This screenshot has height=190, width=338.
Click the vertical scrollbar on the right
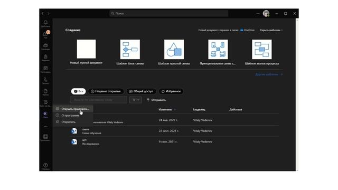(x=297, y=95)
